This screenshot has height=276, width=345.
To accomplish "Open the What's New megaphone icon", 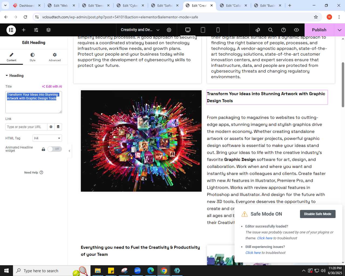I will pyautogui.click(x=258, y=30).
